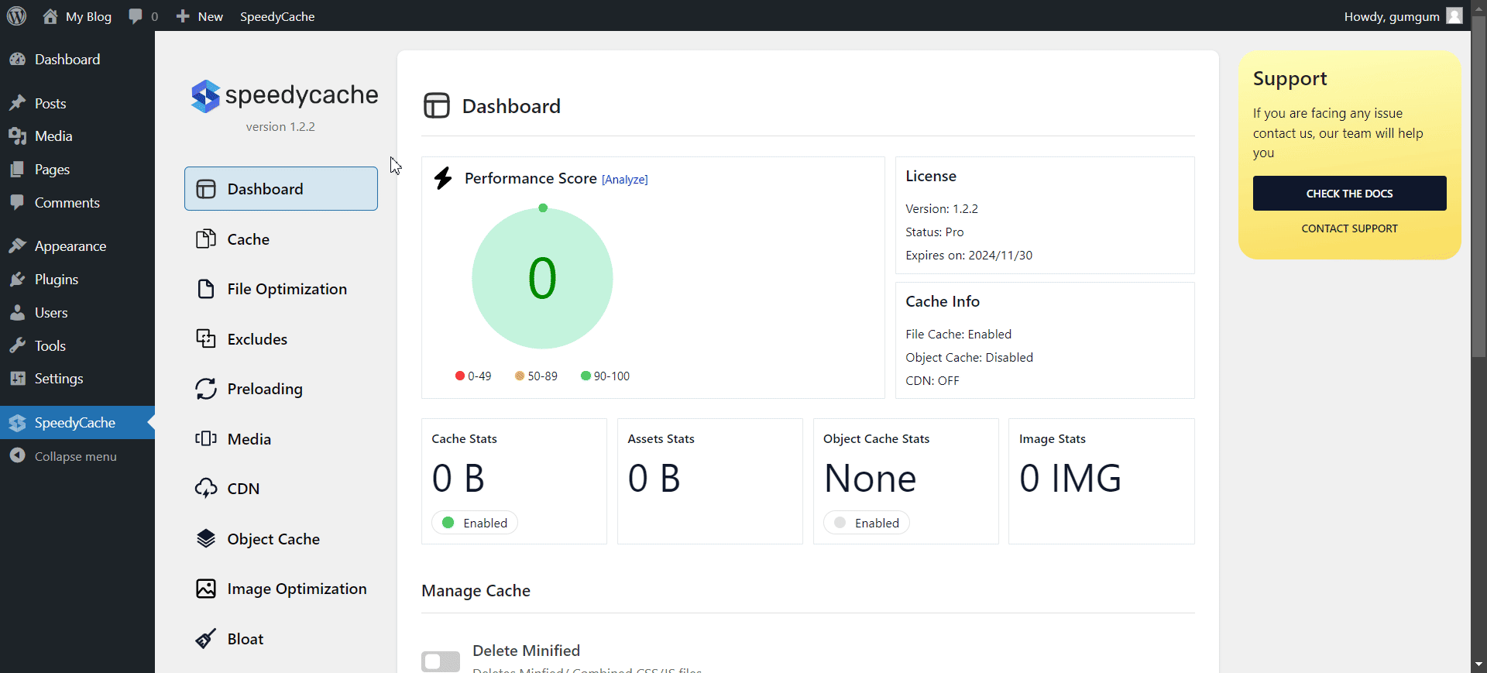Viewport: 1487px width, 673px height.
Task: Click the Comments icon in sidebar
Action: click(17, 203)
